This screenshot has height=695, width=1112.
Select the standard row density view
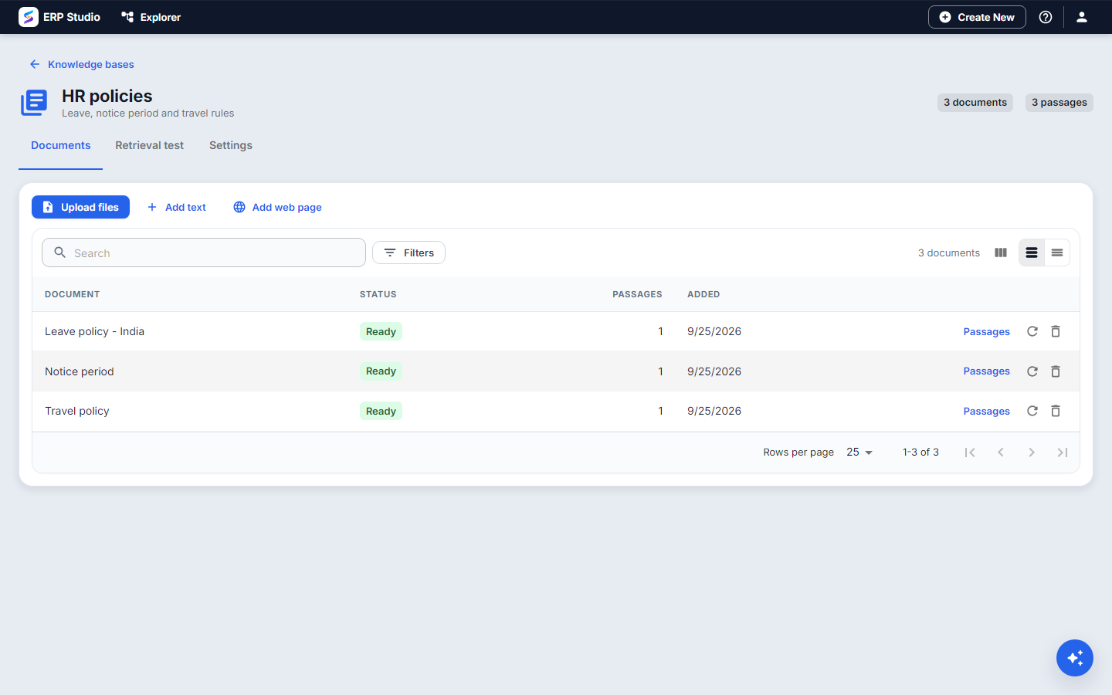click(1032, 253)
